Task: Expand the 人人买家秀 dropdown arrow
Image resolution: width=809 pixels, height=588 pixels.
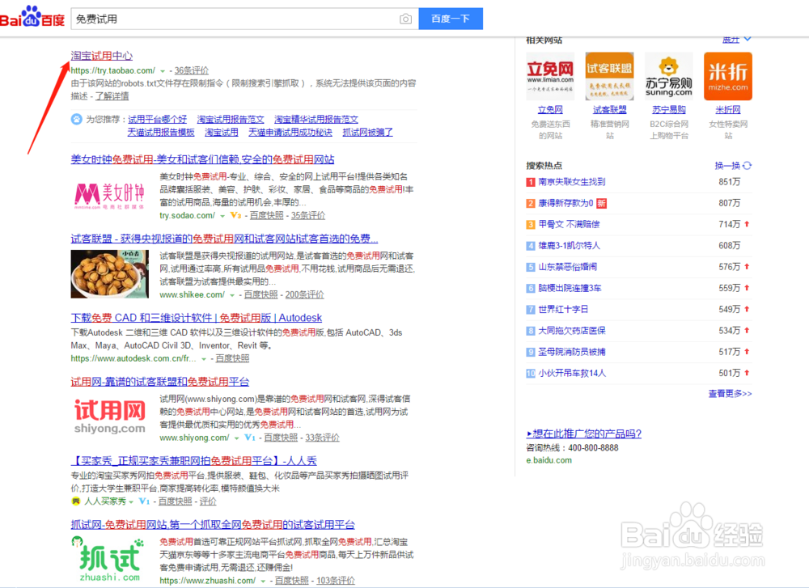Action: coord(131,502)
